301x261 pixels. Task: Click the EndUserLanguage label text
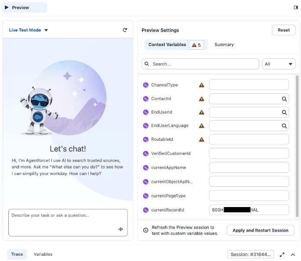point(170,126)
